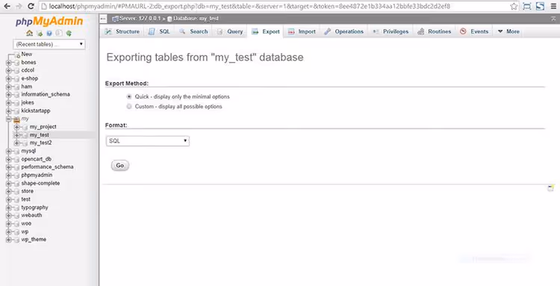Expand the bones database node
This screenshot has width=560, height=286.
[x=8, y=63]
